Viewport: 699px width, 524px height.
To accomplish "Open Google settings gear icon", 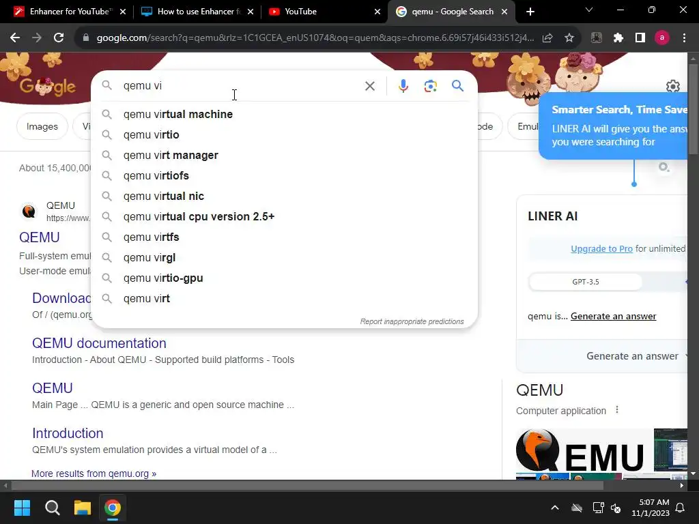I will 672,86.
